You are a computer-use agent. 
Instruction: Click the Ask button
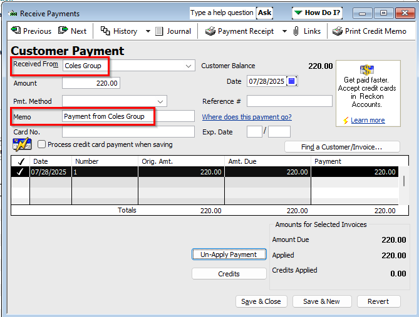point(264,13)
